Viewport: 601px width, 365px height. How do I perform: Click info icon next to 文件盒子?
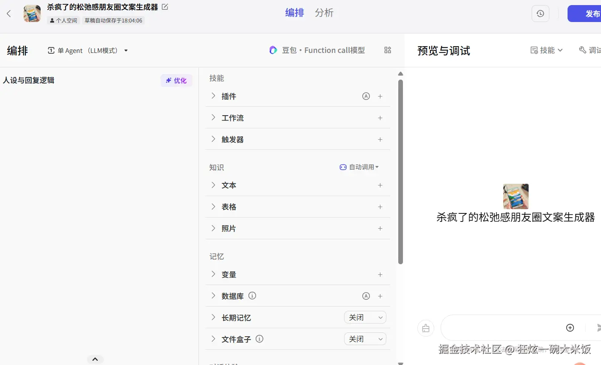click(x=259, y=339)
